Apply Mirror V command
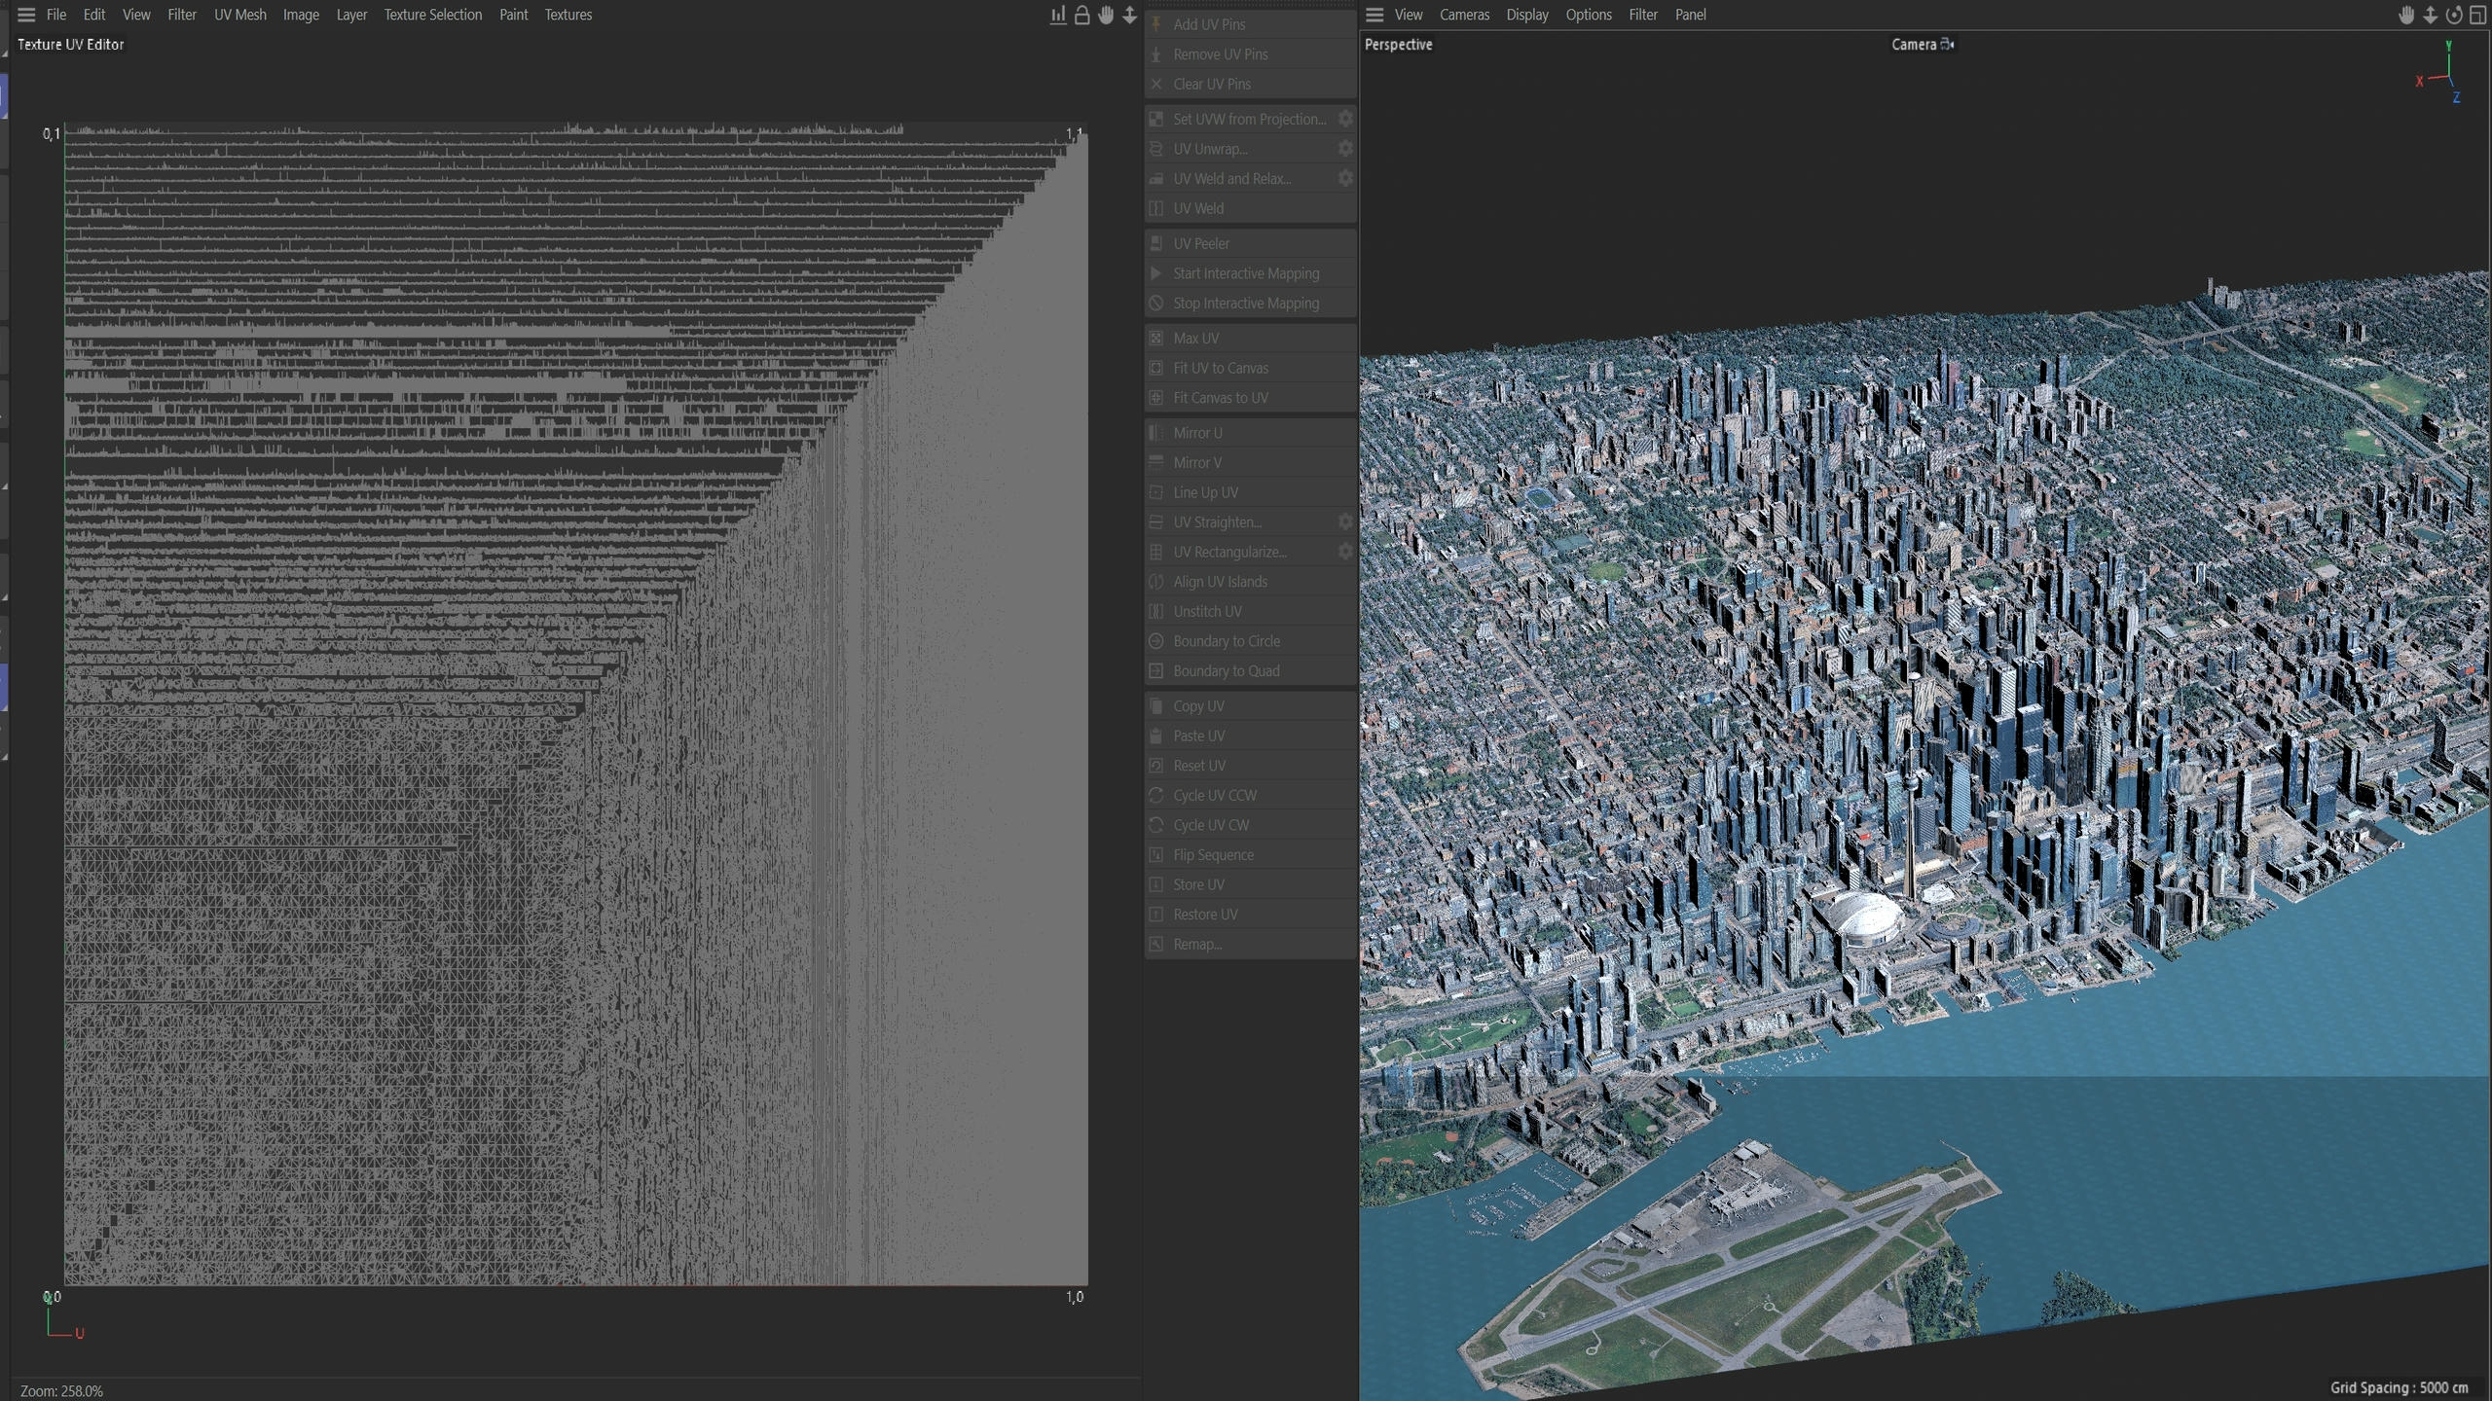The height and width of the screenshot is (1401, 2492). click(x=1251, y=462)
